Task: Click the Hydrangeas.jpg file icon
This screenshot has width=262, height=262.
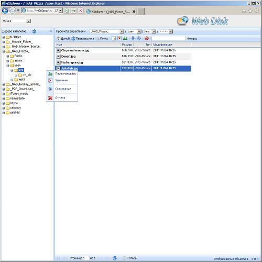Action: coord(58,62)
